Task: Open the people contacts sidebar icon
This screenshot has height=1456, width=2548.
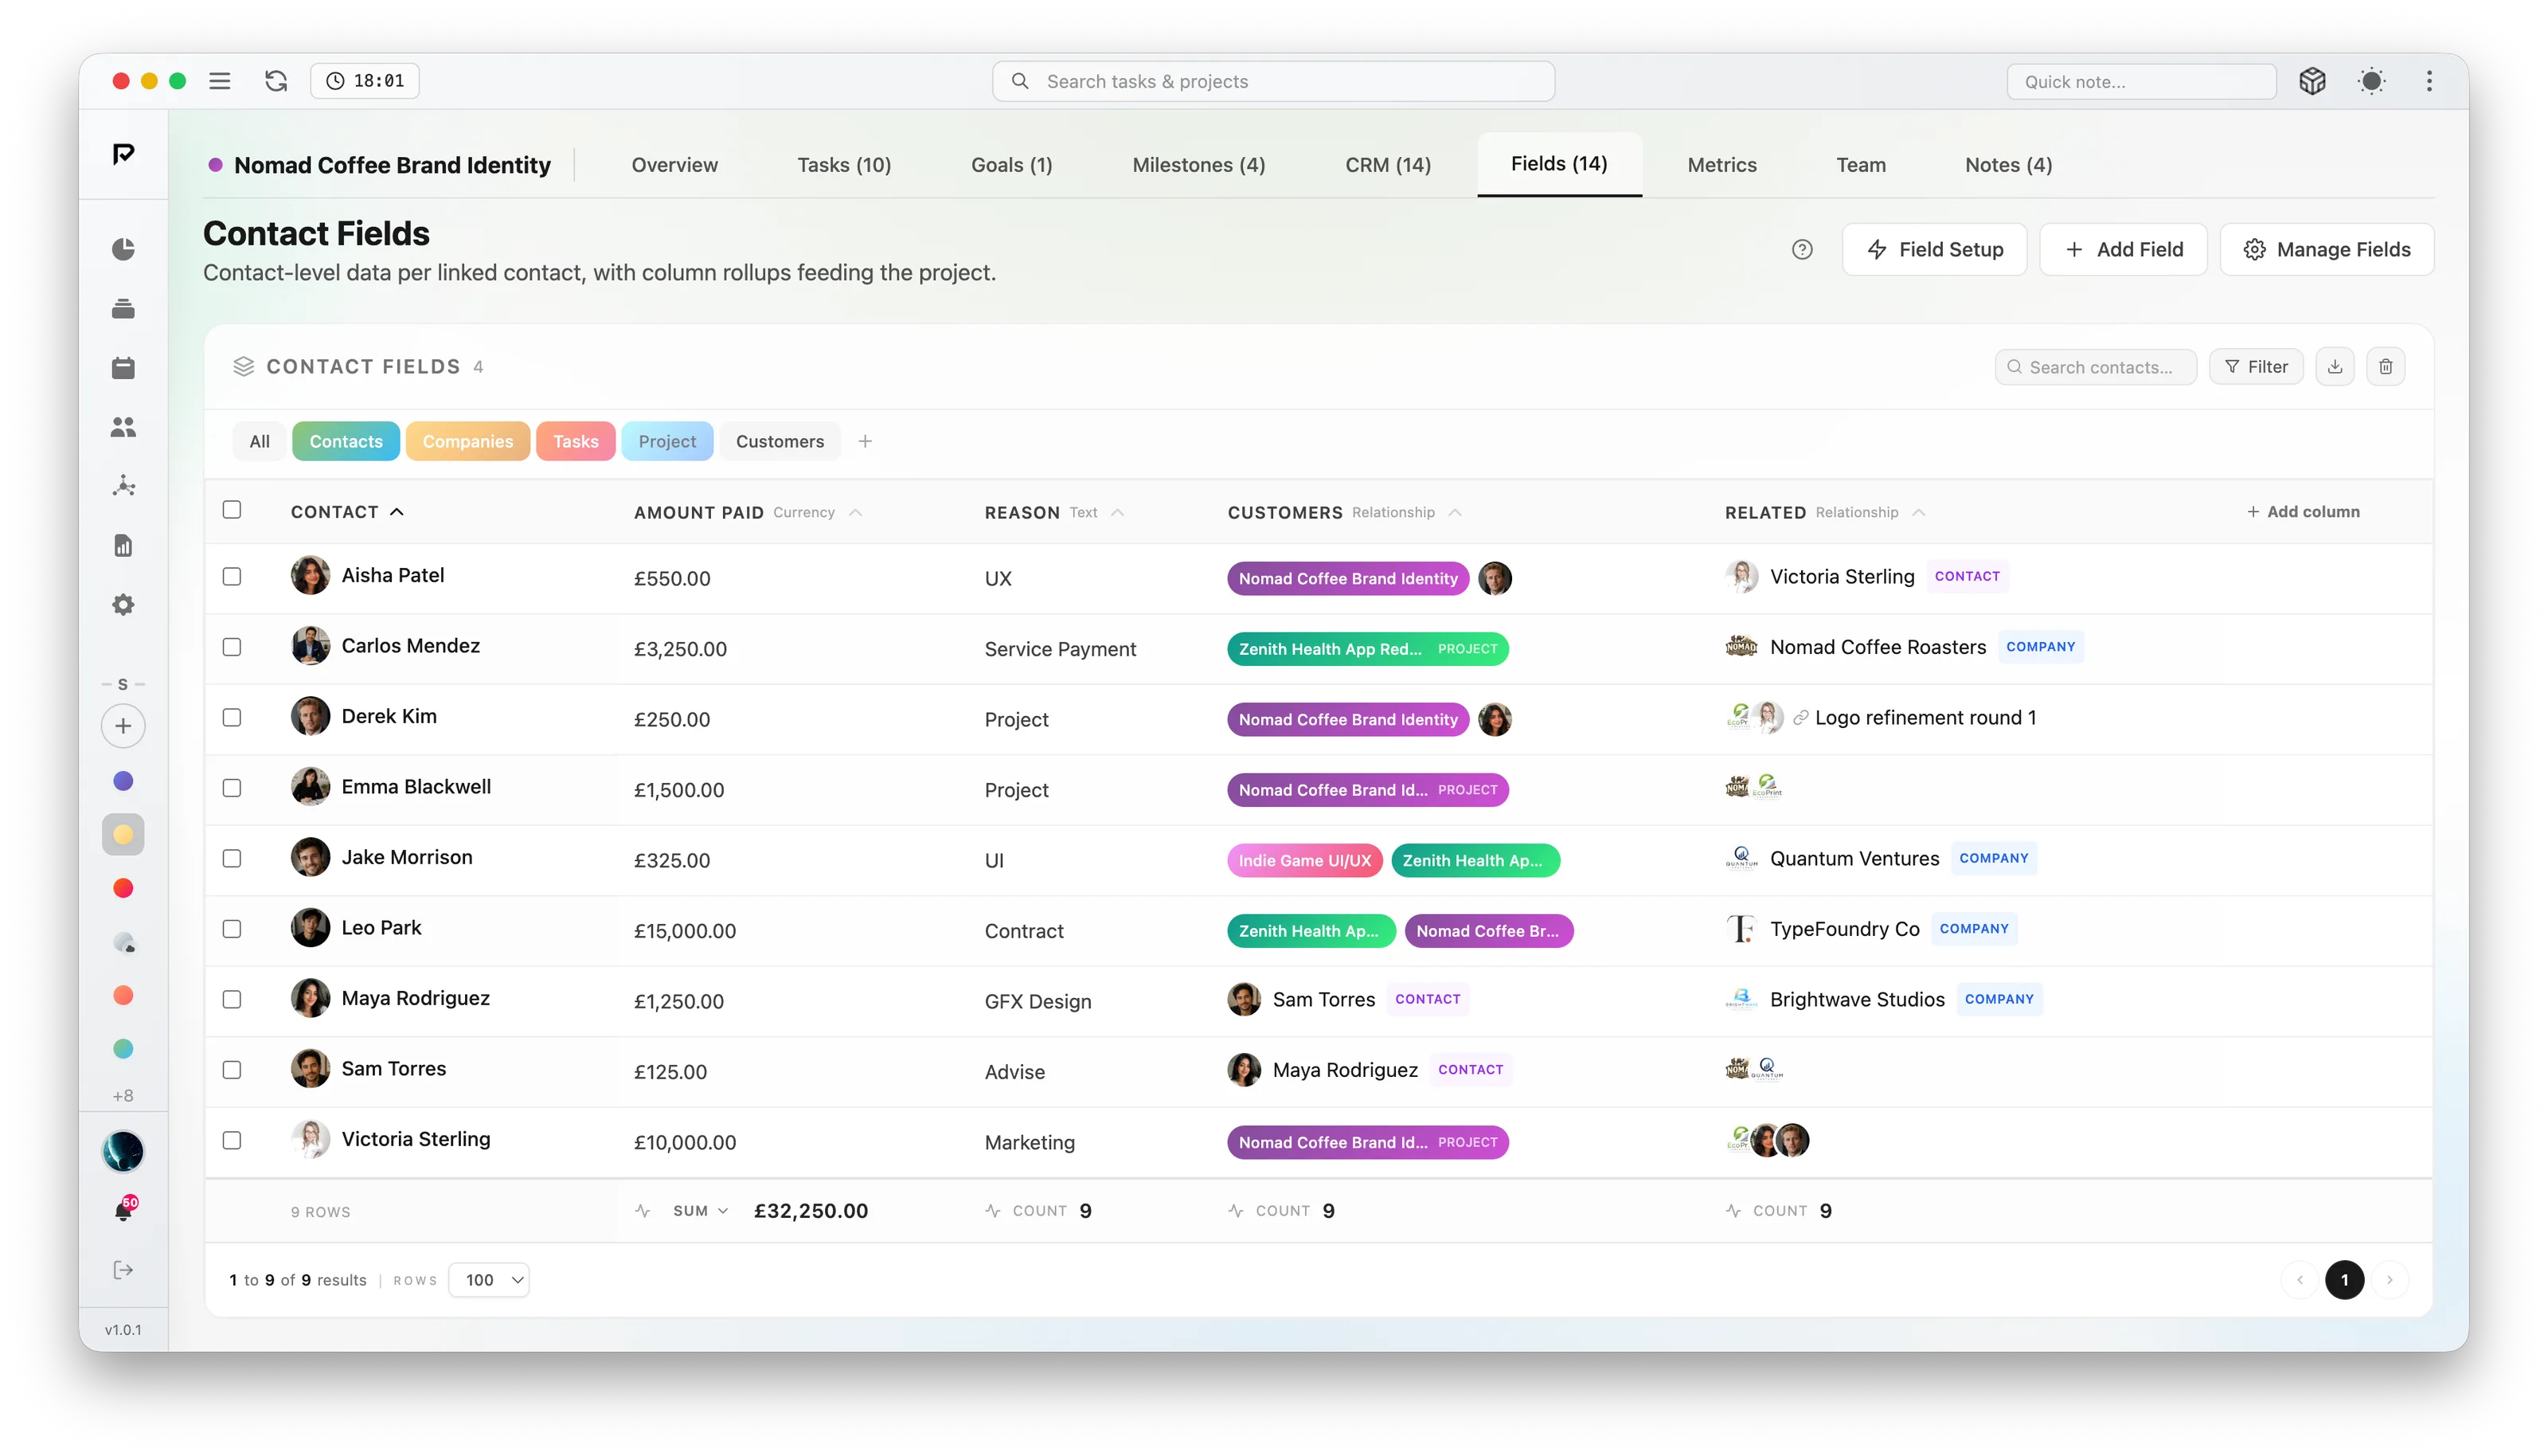Action: pos(123,427)
